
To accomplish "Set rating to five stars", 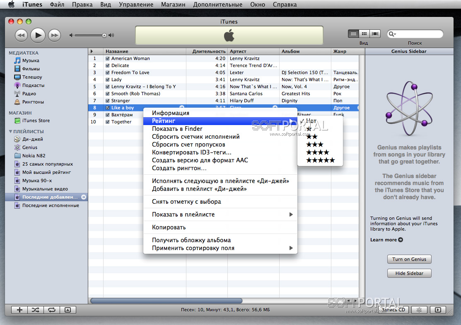I will [321, 160].
